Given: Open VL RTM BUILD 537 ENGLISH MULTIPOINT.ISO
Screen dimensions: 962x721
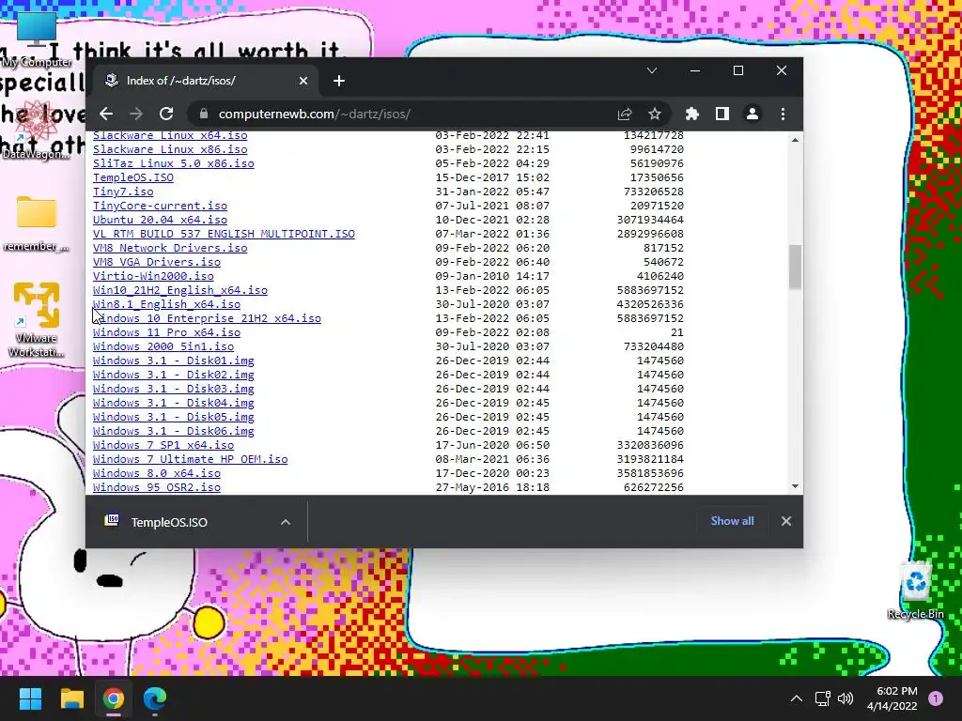Looking at the screenshot, I should click(x=224, y=234).
